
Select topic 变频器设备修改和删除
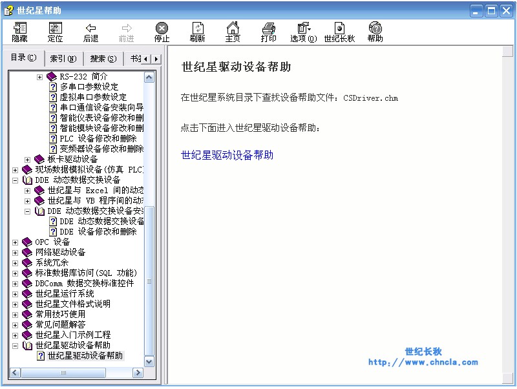101,149
